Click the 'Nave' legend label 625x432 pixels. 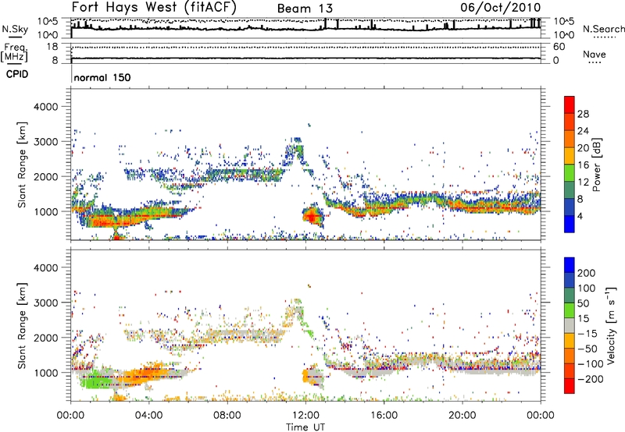[x=595, y=55]
